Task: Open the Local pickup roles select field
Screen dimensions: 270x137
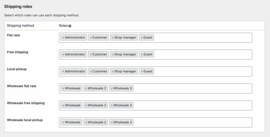Action: point(201,71)
